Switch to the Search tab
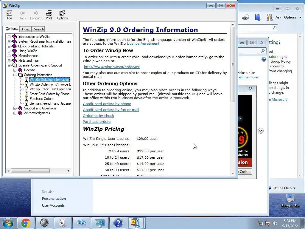 tap(39, 29)
